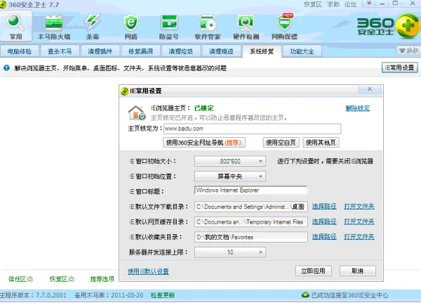The image size is (421, 303).
Task: Open the 软件管家 icon
Action: coord(208,27)
